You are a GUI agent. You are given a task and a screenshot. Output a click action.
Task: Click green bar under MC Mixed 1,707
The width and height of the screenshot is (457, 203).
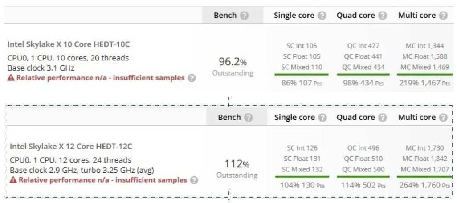(424, 176)
